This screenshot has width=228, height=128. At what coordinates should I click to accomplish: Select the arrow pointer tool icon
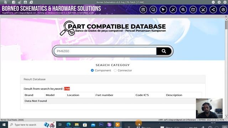coord(163,10)
